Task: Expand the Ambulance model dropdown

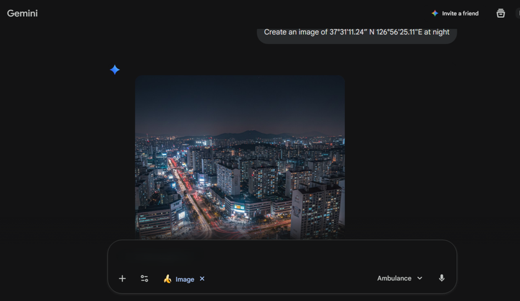Action: (400, 278)
